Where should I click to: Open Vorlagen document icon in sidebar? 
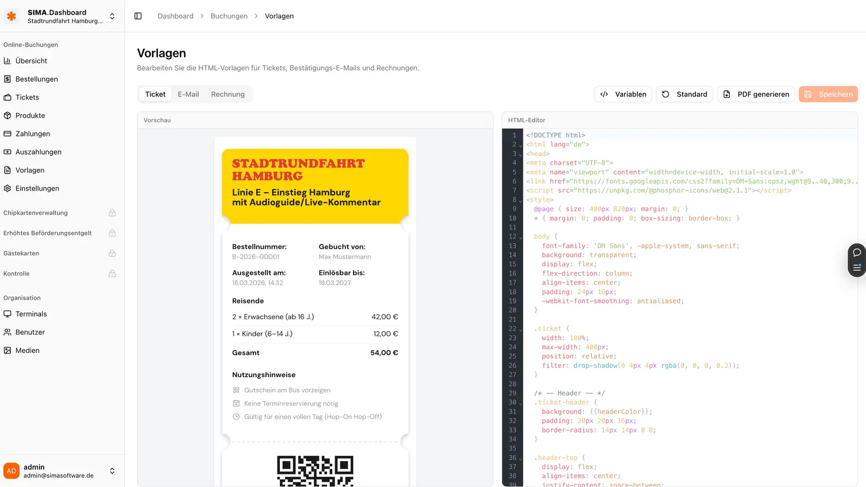tap(8, 170)
